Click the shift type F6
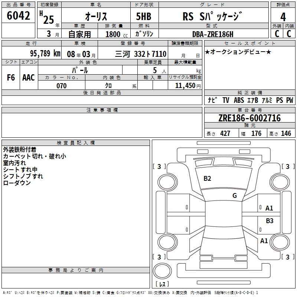The height and width of the screenshot is (297, 297). coord(11,78)
